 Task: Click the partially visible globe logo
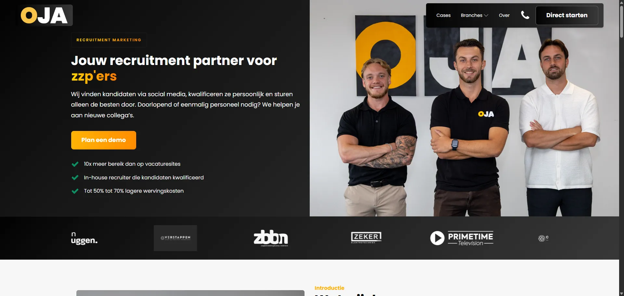click(x=543, y=238)
